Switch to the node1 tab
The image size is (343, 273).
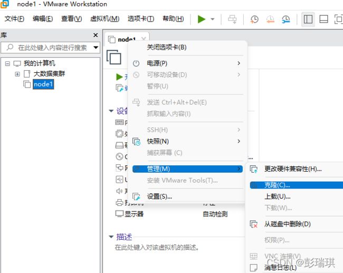click(127, 40)
